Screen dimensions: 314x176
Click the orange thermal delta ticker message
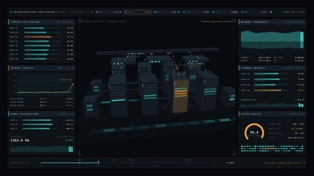[285, 163]
